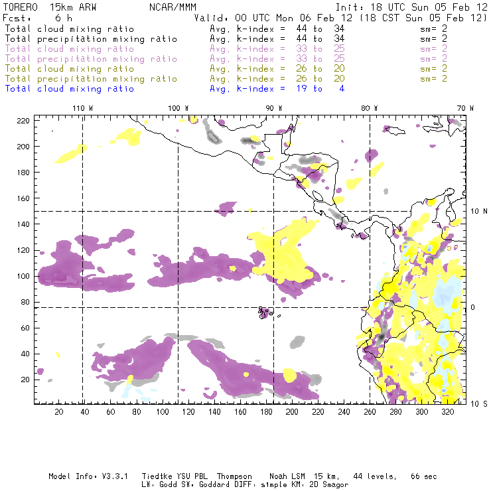Click the blue "Total cloud mixing ratio" legend label
Image resolution: width=491 pixels, height=491 pixels.
click(x=70, y=89)
